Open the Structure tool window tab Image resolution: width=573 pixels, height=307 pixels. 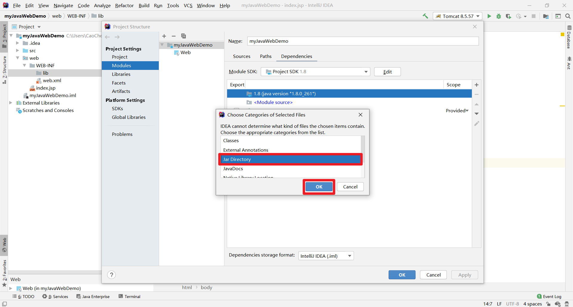[x=4, y=70]
